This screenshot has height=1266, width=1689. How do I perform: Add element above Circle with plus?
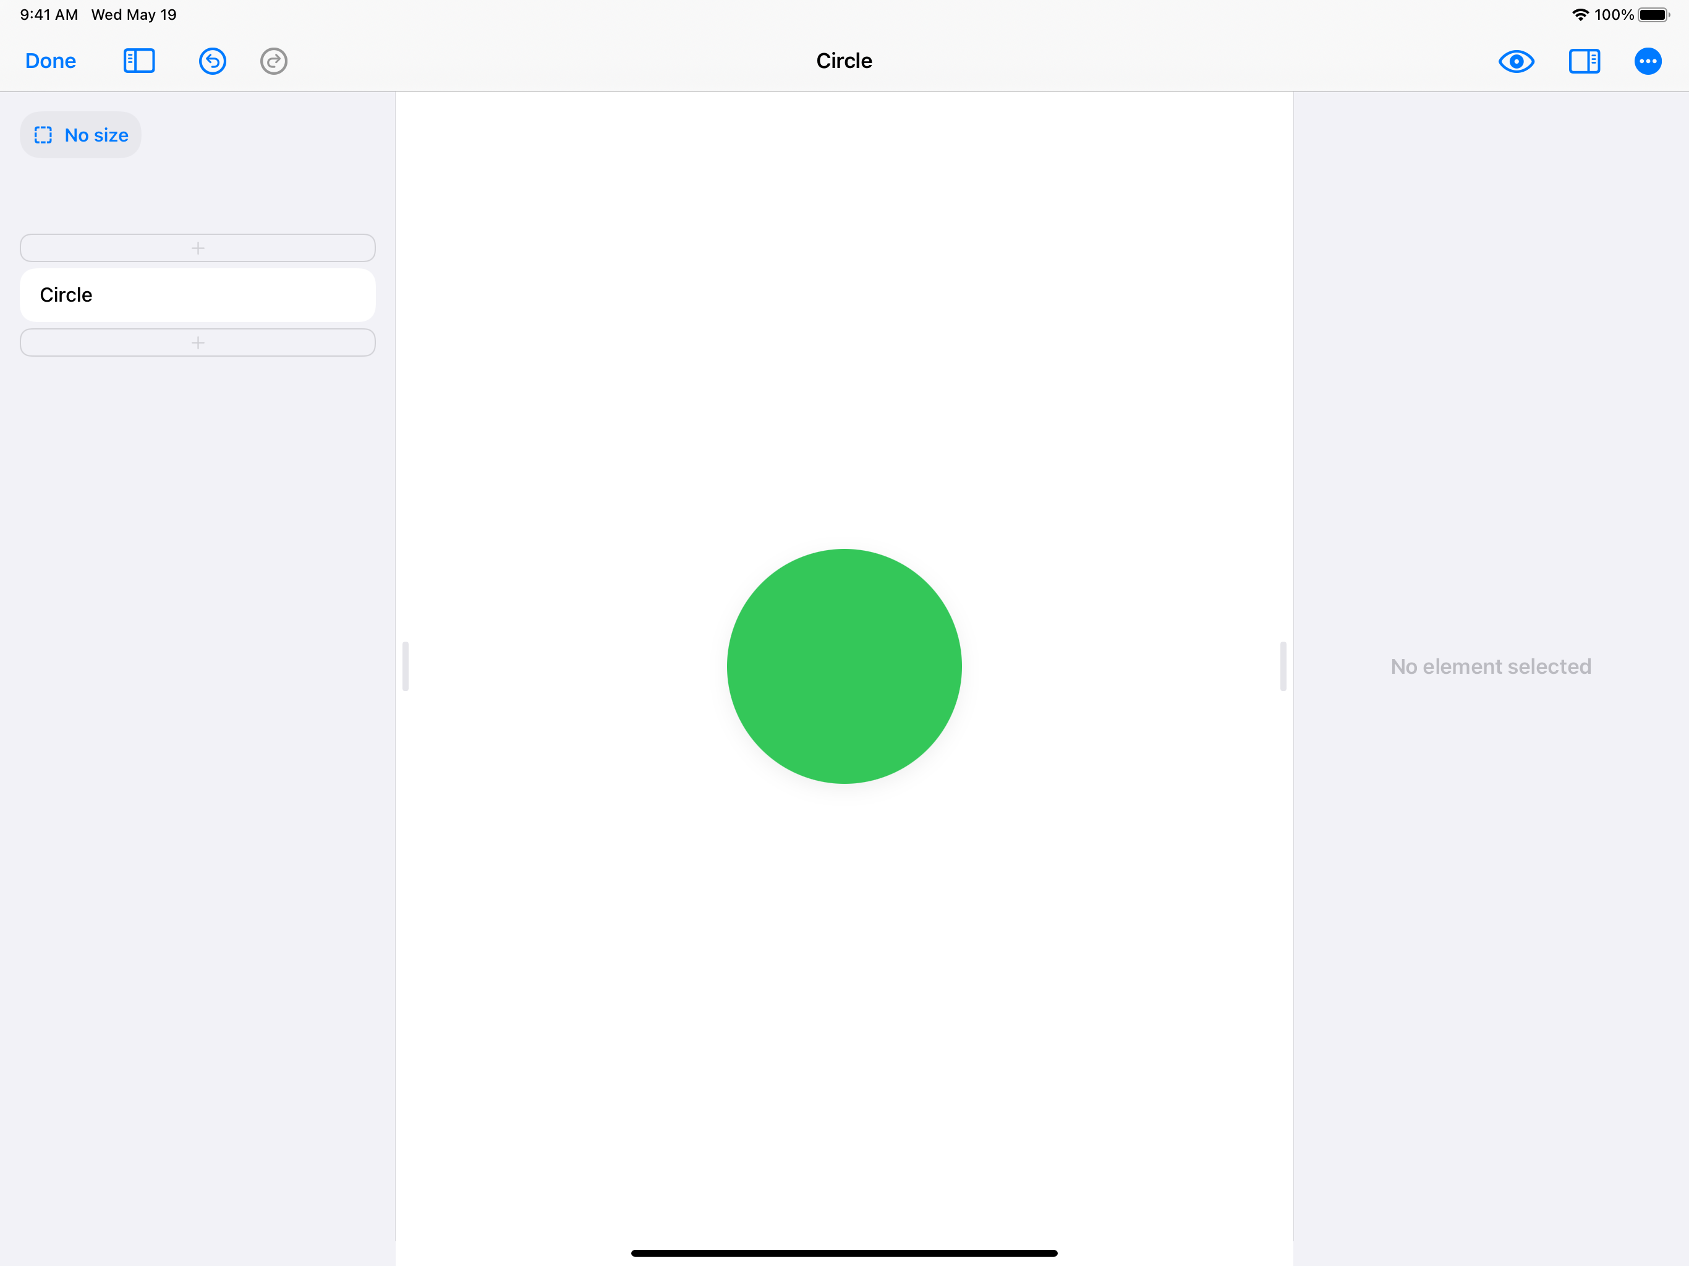point(198,248)
